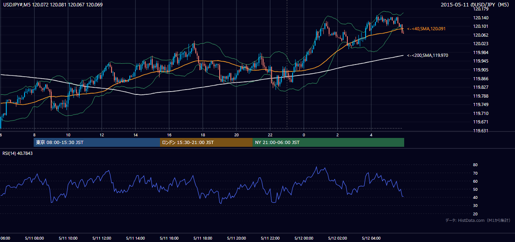515x242 pixels.
Task: Click the RSI axis value 40
Action: [475, 197]
